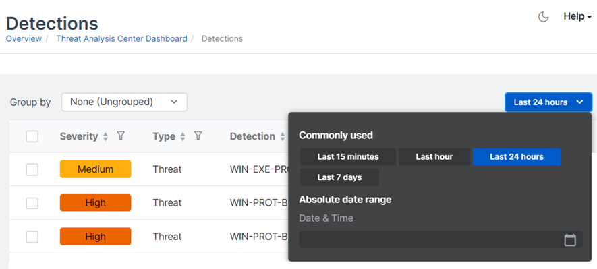Sort by Detection column arrows

pyautogui.click(x=282, y=137)
